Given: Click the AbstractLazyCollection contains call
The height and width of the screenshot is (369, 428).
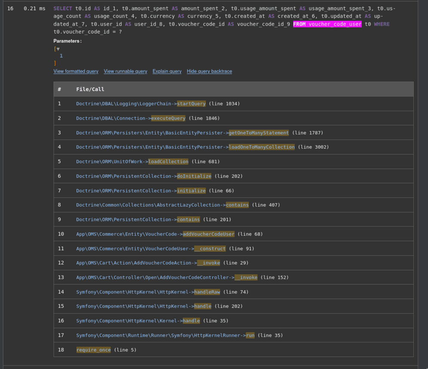Looking at the screenshot, I should 162,205.
